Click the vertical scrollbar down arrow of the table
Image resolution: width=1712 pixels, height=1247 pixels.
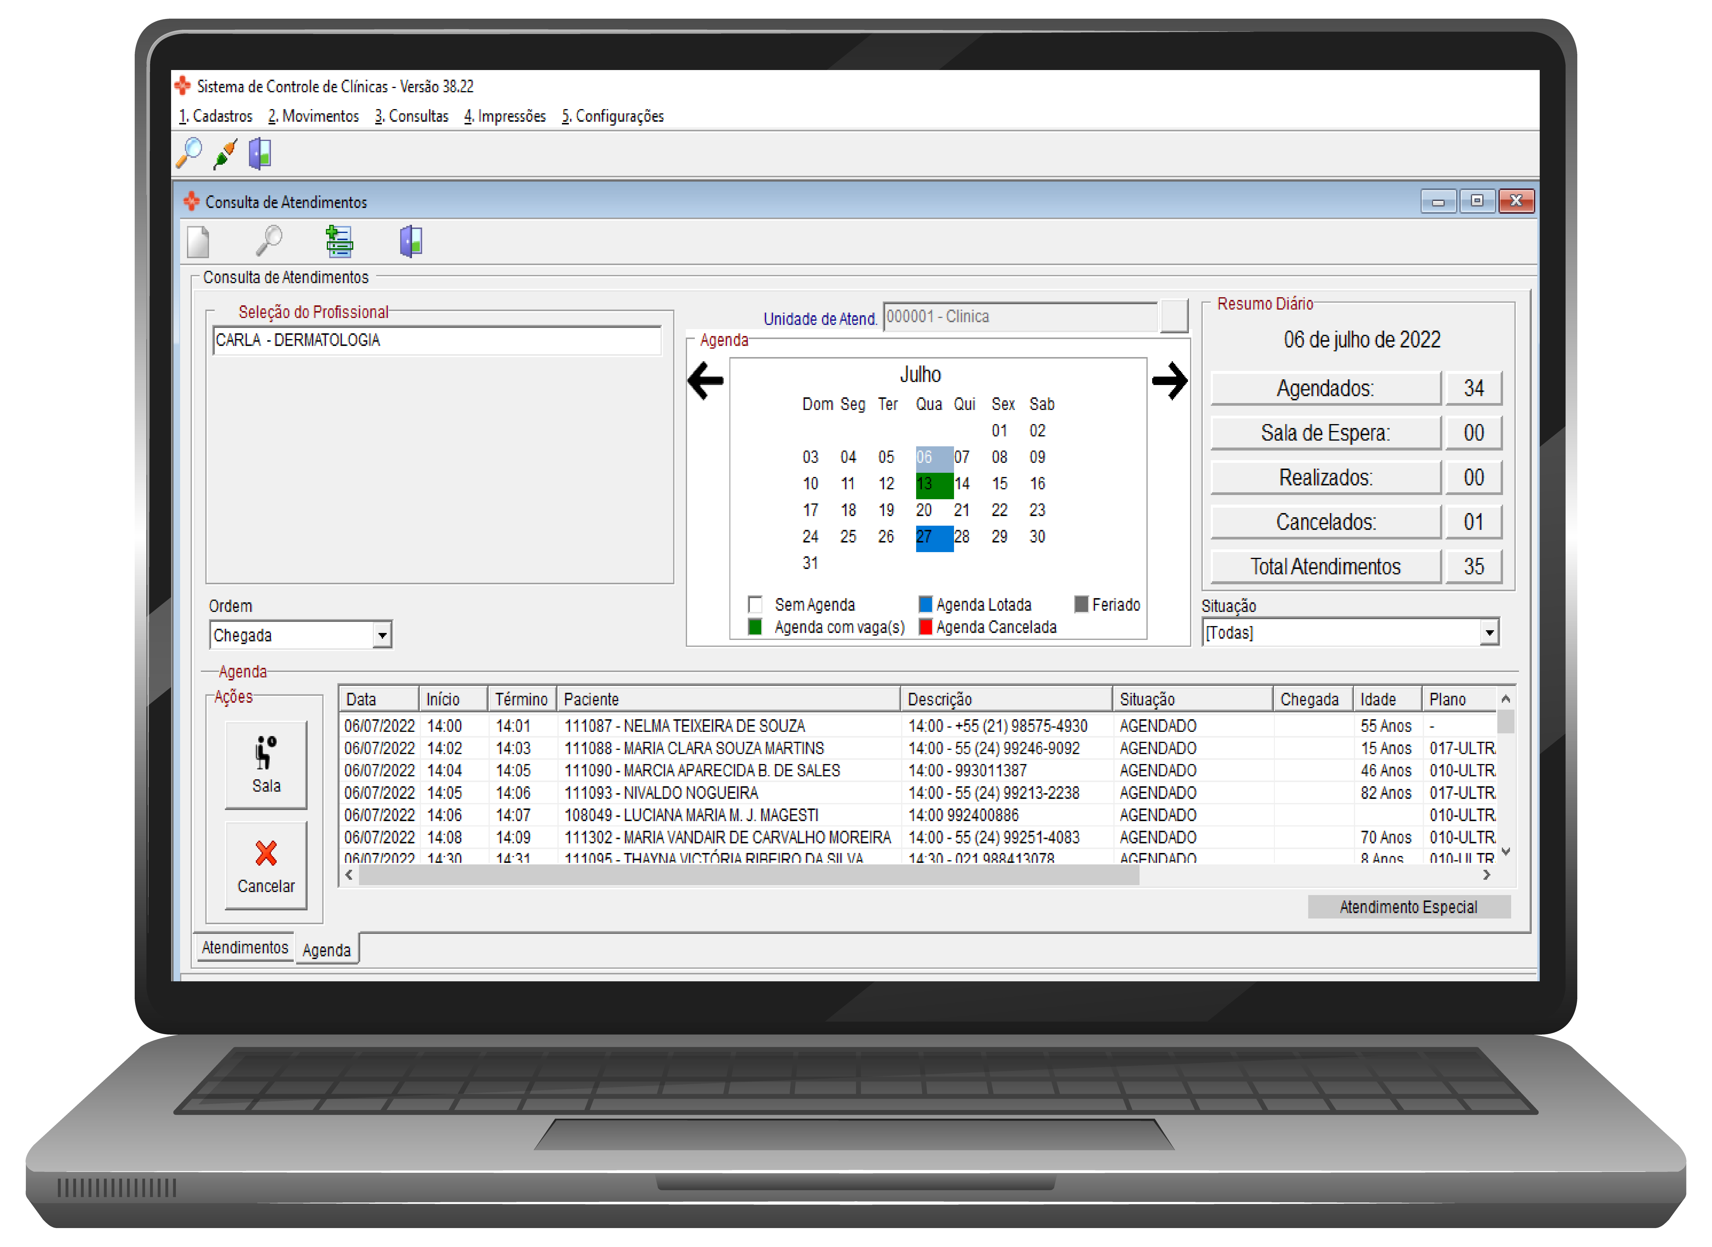pyautogui.click(x=1505, y=852)
